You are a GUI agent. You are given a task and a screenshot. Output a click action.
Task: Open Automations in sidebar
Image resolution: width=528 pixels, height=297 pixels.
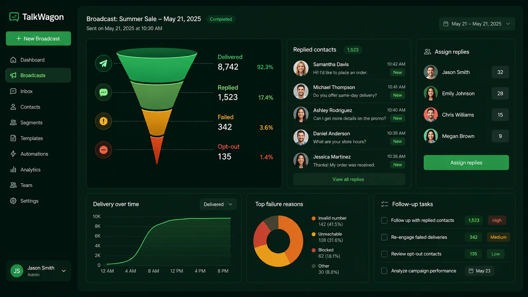[x=38, y=154]
